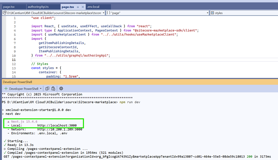The height and width of the screenshot is (160, 278).
Task: Pin the active page.tsx tab
Action: pyautogui.click(x=78, y=7)
